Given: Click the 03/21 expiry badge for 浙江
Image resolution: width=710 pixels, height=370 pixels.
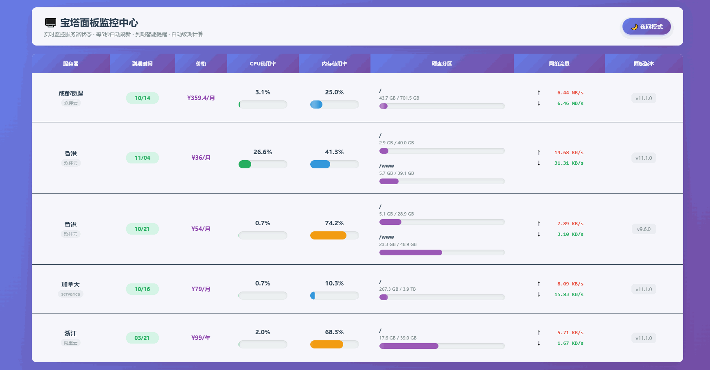Looking at the screenshot, I should point(142,338).
